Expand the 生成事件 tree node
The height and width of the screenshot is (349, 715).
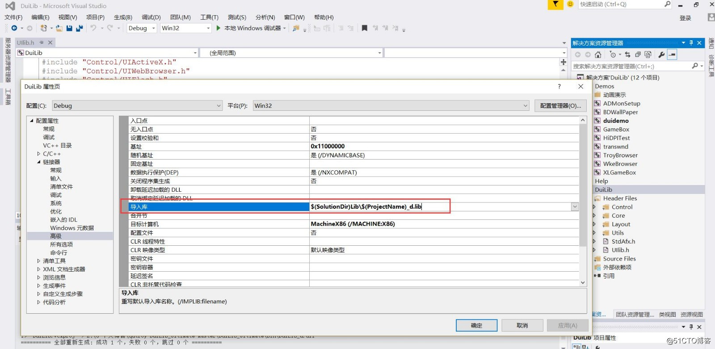point(38,286)
